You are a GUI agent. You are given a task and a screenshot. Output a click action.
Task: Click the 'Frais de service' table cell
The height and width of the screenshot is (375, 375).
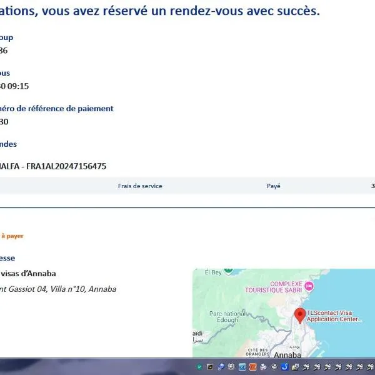point(140,186)
